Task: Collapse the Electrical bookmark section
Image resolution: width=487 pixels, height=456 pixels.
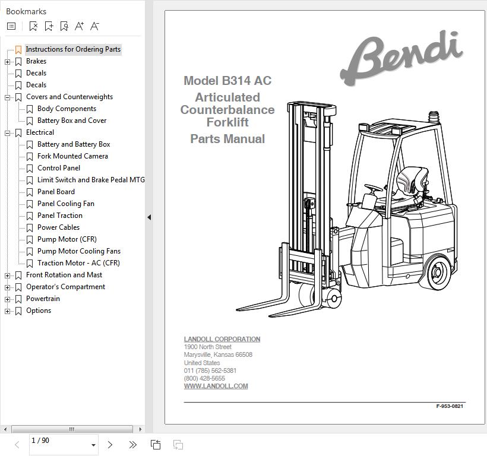Action: pos(7,134)
